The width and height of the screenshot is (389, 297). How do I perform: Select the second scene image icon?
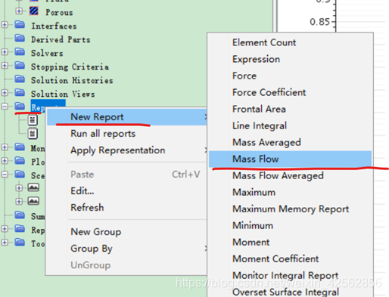click(x=33, y=201)
